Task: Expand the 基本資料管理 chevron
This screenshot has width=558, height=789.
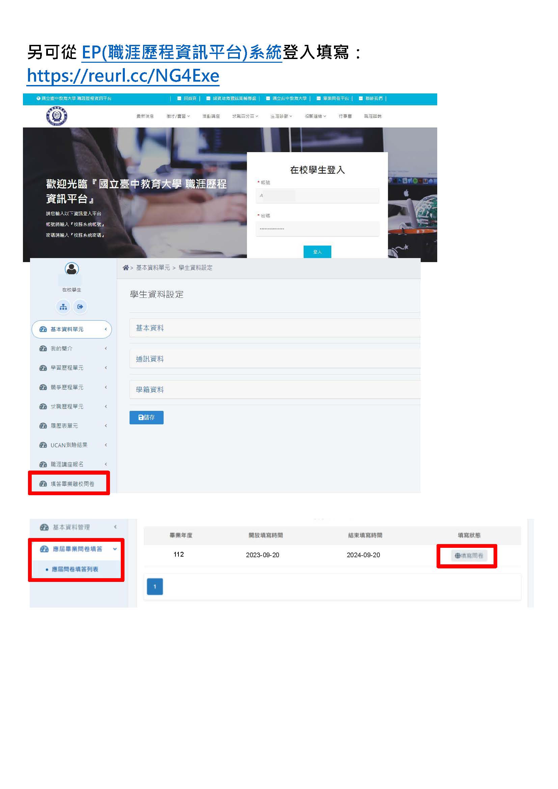Action: pos(115,527)
